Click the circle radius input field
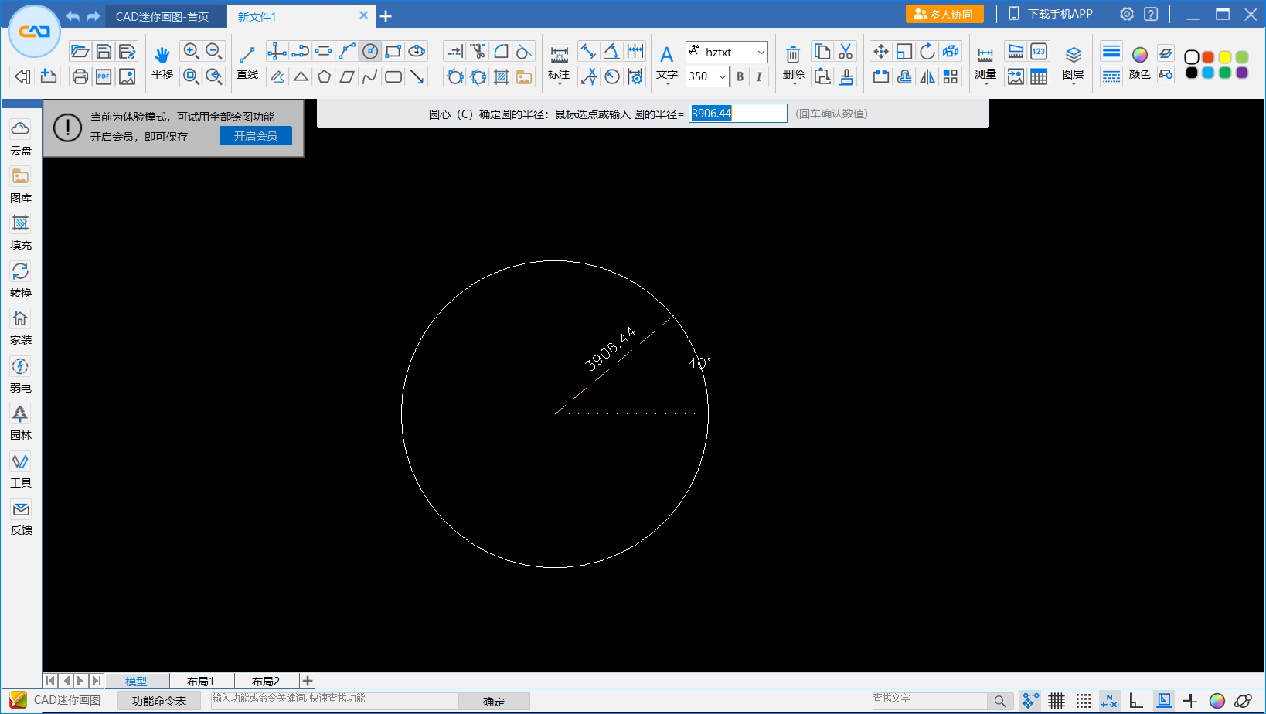The width and height of the screenshot is (1266, 714). tap(737, 114)
